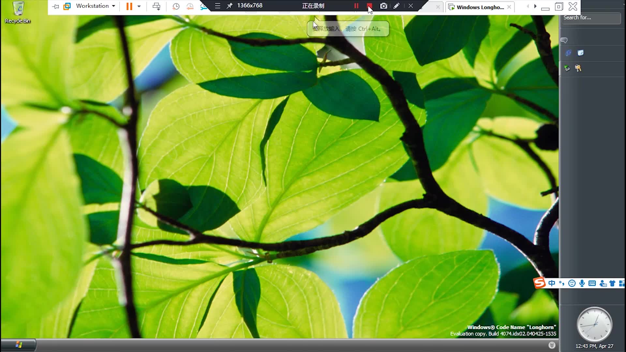Select the annotation pen in the recorder bar
Screen dimensions: 626x352
(x=396, y=6)
